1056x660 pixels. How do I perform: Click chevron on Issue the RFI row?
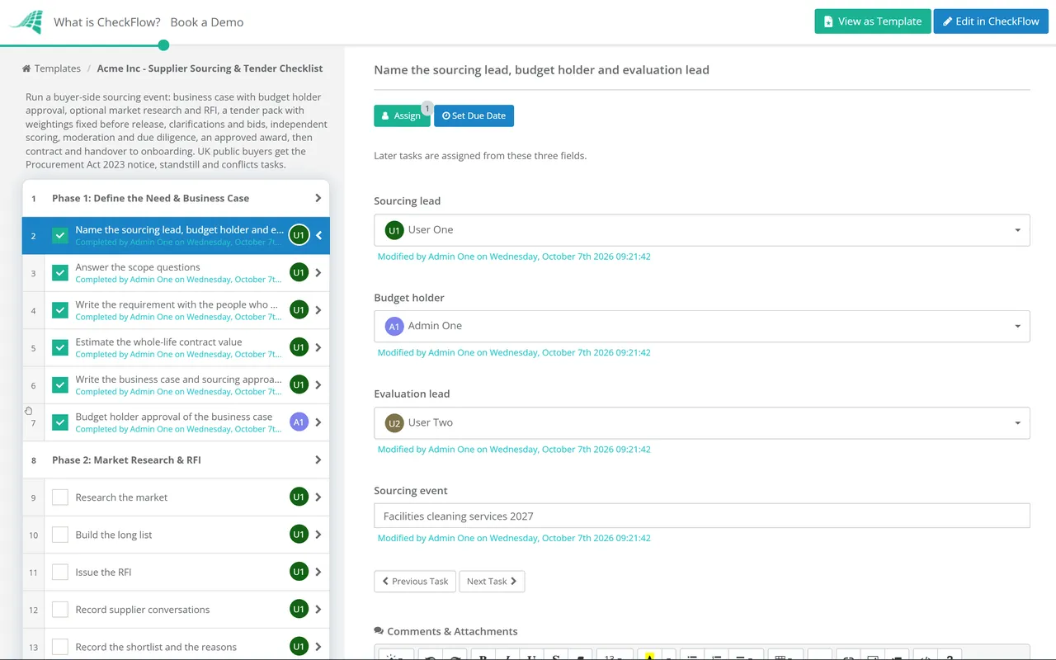(318, 572)
